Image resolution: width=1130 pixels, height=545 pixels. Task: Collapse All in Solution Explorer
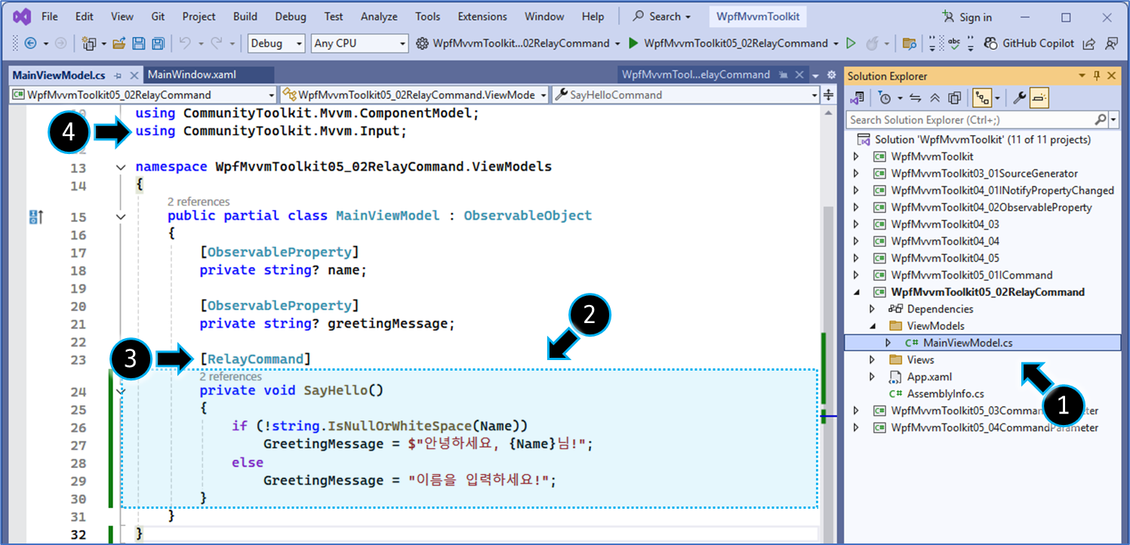934,98
